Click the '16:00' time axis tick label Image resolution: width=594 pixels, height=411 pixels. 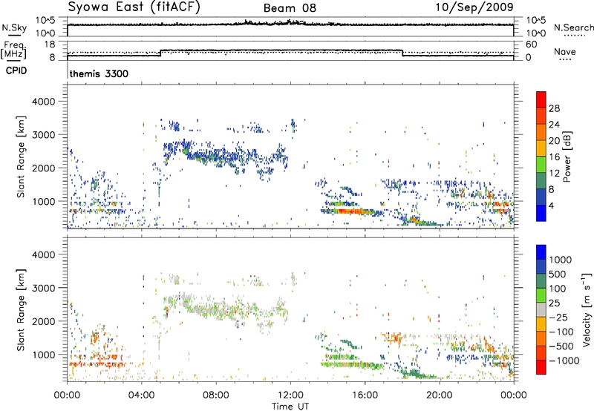[365, 395]
